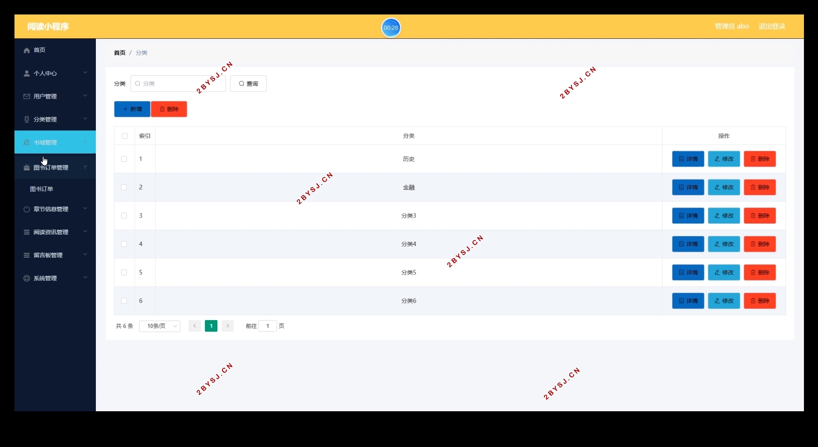Open 详情 for the 历史 row
The width and height of the screenshot is (818, 447).
point(688,159)
